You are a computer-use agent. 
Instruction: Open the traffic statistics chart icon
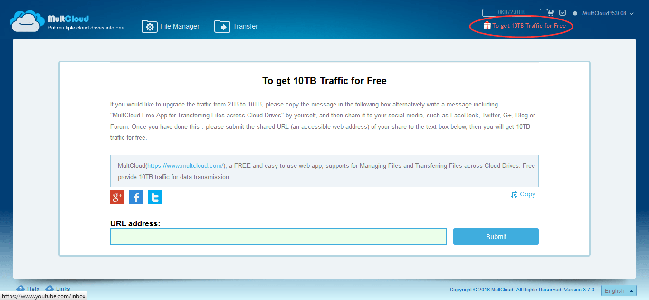coord(563,13)
